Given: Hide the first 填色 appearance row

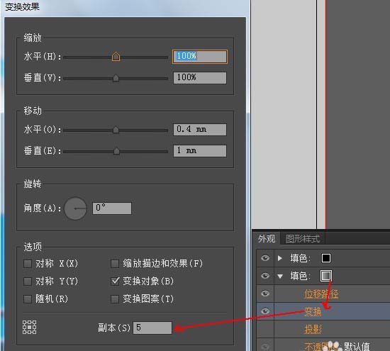Looking at the screenshot, I should coord(265,258).
